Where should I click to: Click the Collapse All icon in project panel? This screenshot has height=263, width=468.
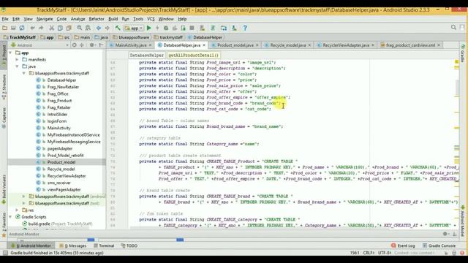[x=82, y=45]
